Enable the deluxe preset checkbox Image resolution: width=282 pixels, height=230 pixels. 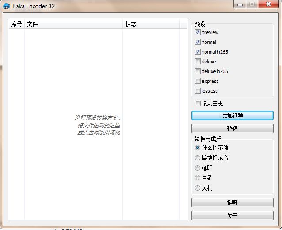198,62
